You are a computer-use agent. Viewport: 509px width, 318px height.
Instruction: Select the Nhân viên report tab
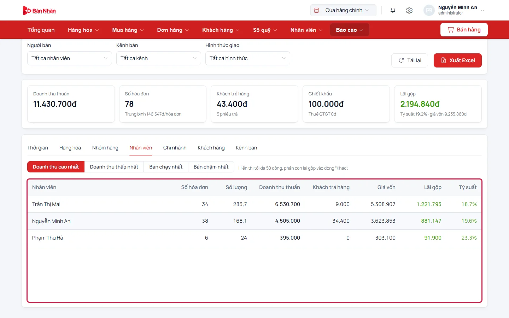(141, 148)
